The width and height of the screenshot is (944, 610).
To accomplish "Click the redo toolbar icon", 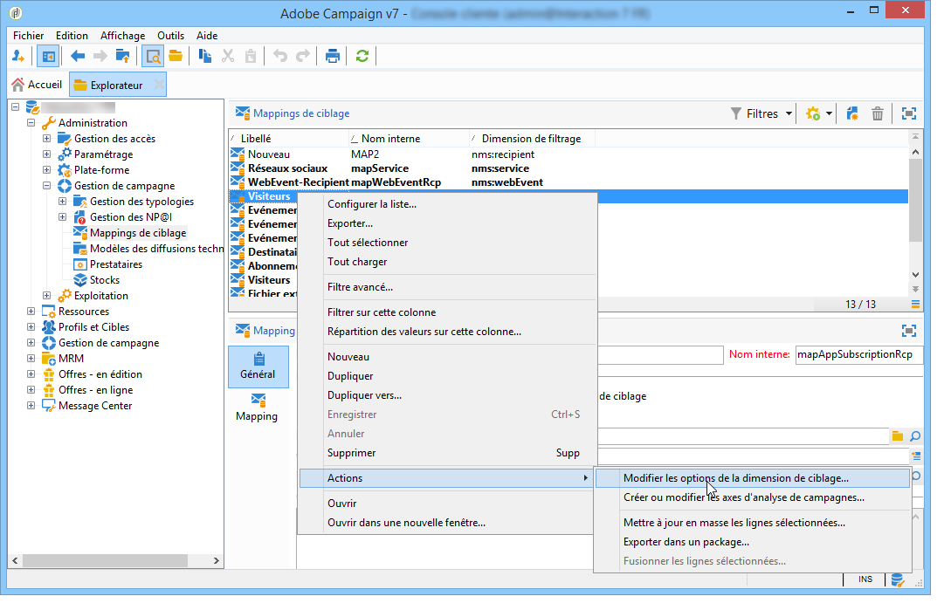I will click(x=303, y=57).
